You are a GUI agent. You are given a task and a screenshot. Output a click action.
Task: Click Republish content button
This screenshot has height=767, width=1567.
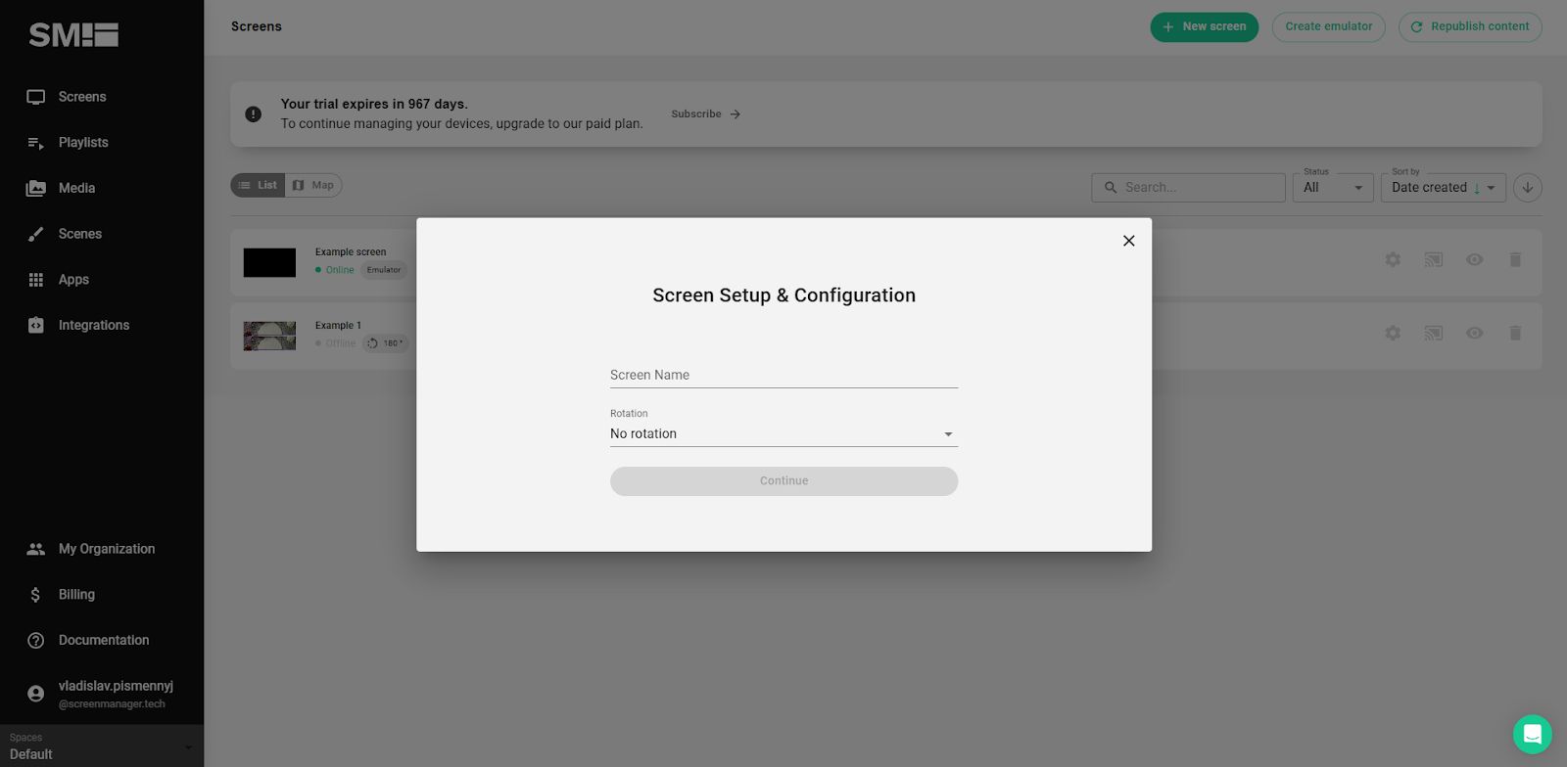coord(1470,26)
